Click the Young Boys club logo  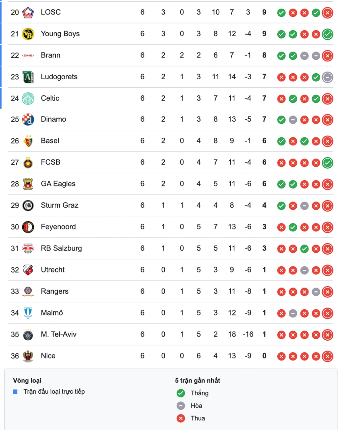(28, 34)
